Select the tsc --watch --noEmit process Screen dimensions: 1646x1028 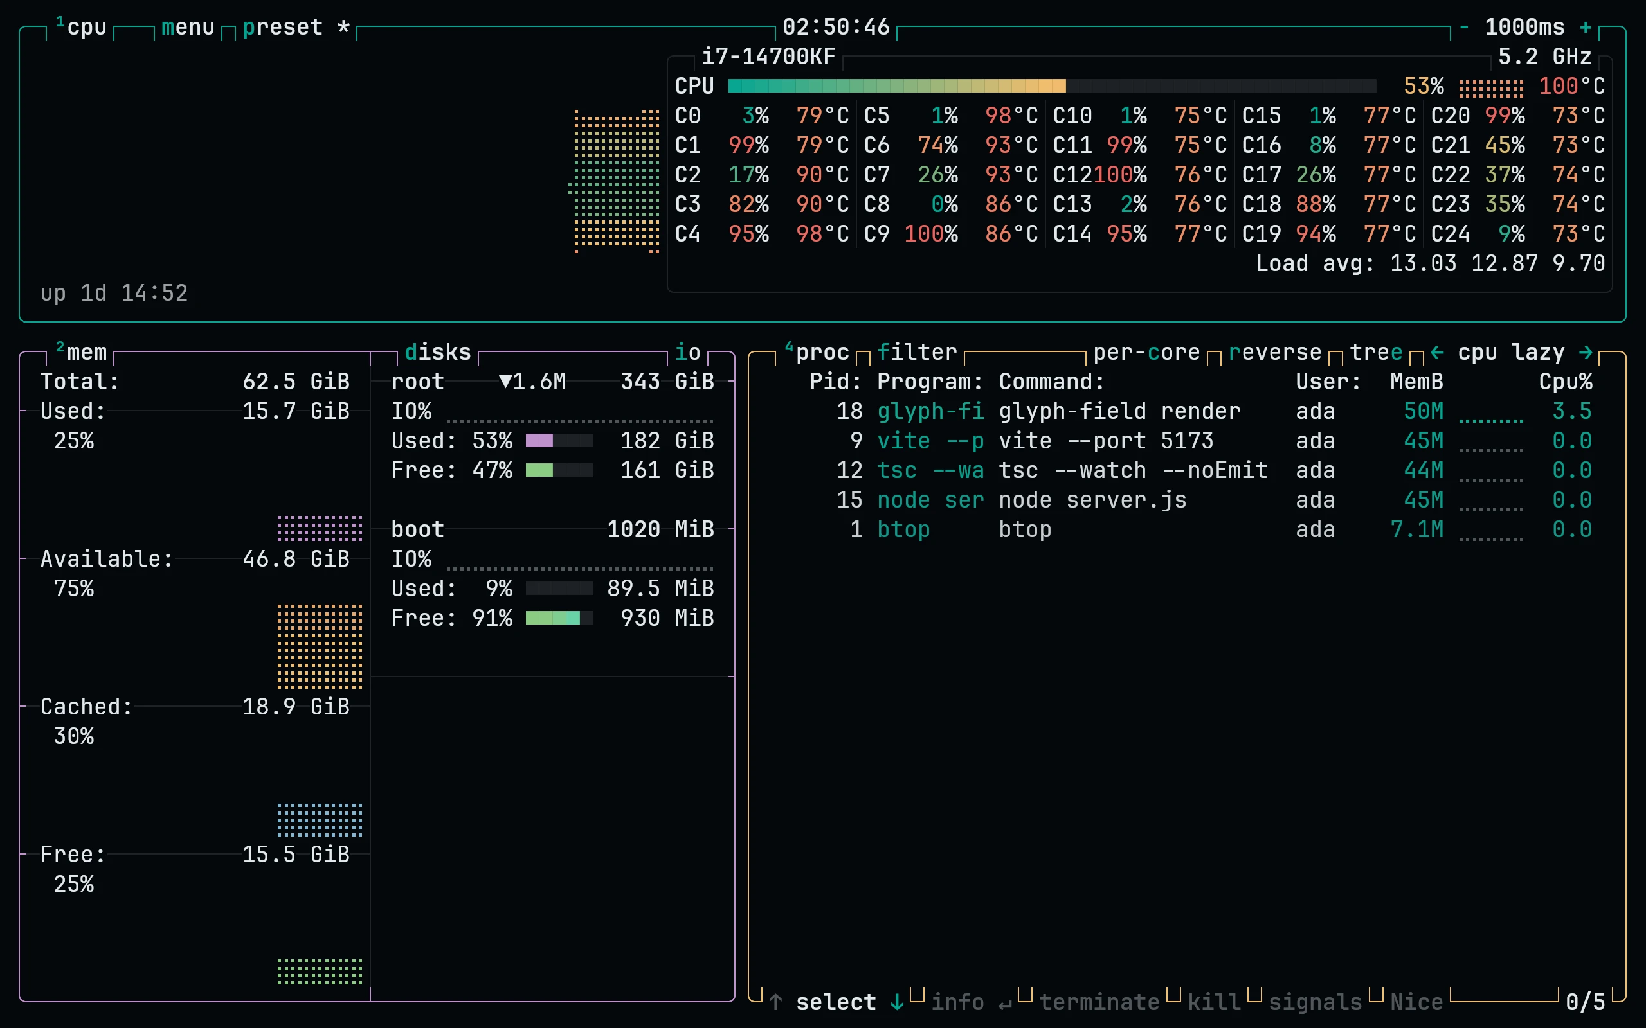[x=1187, y=470]
